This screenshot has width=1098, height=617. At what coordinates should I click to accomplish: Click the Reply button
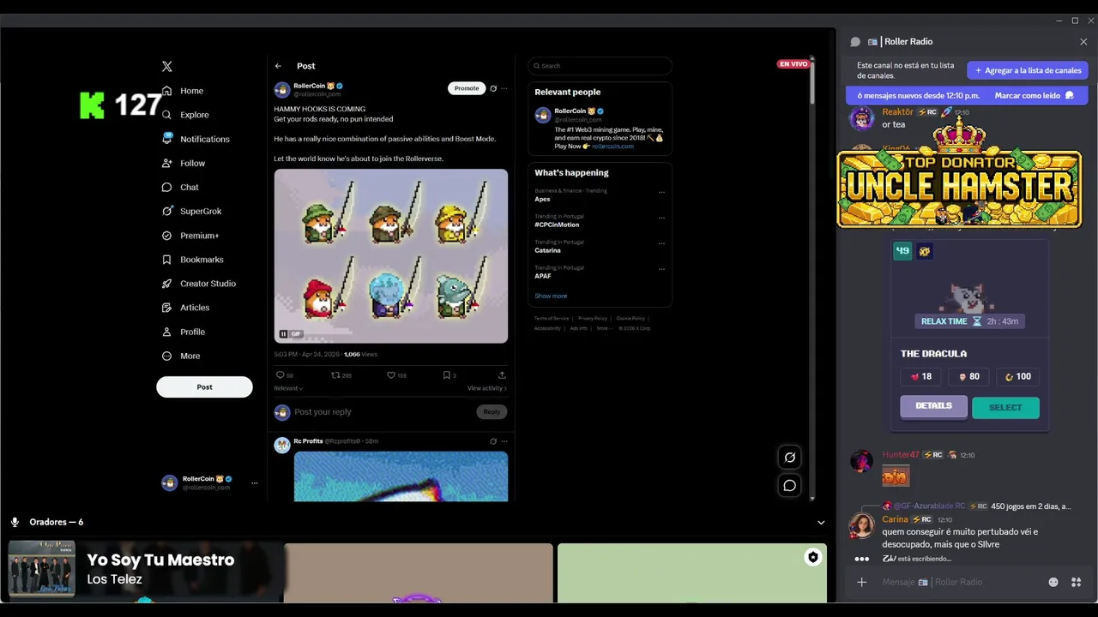(492, 412)
